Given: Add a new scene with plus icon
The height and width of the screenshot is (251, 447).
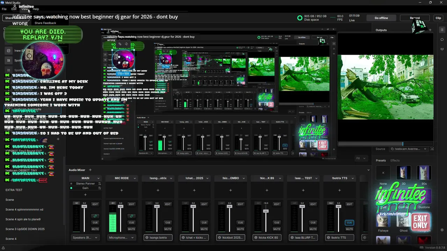Looking at the screenshot, I should coord(58,139).
